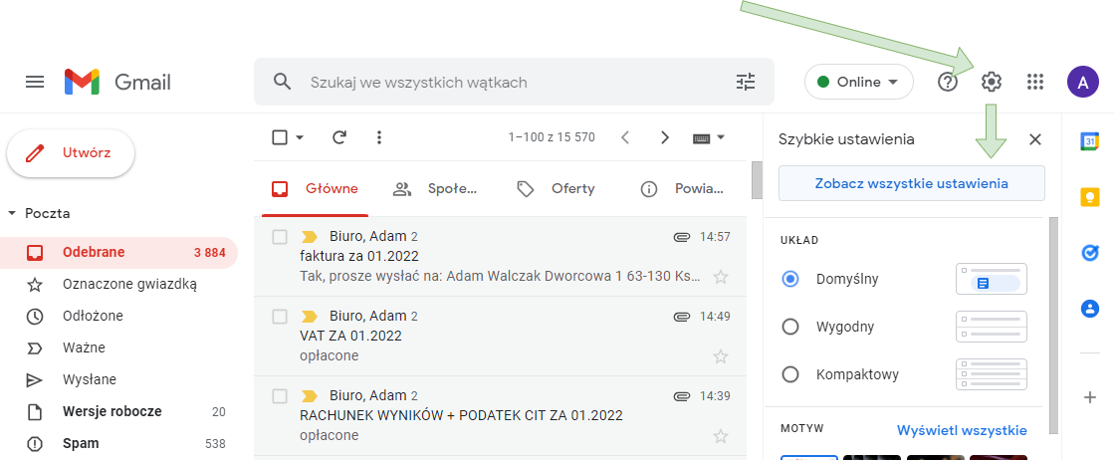Open the Online status dropdown

(x=858, y=82)
